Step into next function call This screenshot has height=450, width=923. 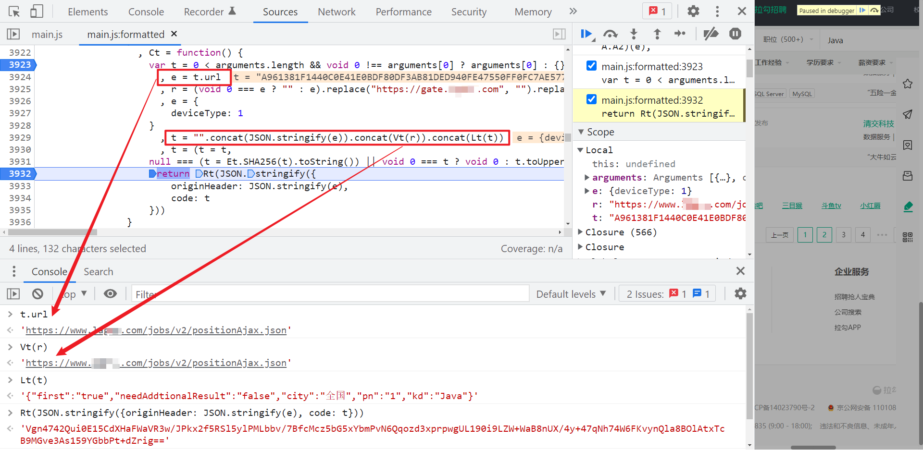[634, 34]
